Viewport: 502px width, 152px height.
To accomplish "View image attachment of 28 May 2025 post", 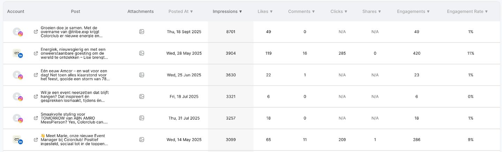I will 142,53.
